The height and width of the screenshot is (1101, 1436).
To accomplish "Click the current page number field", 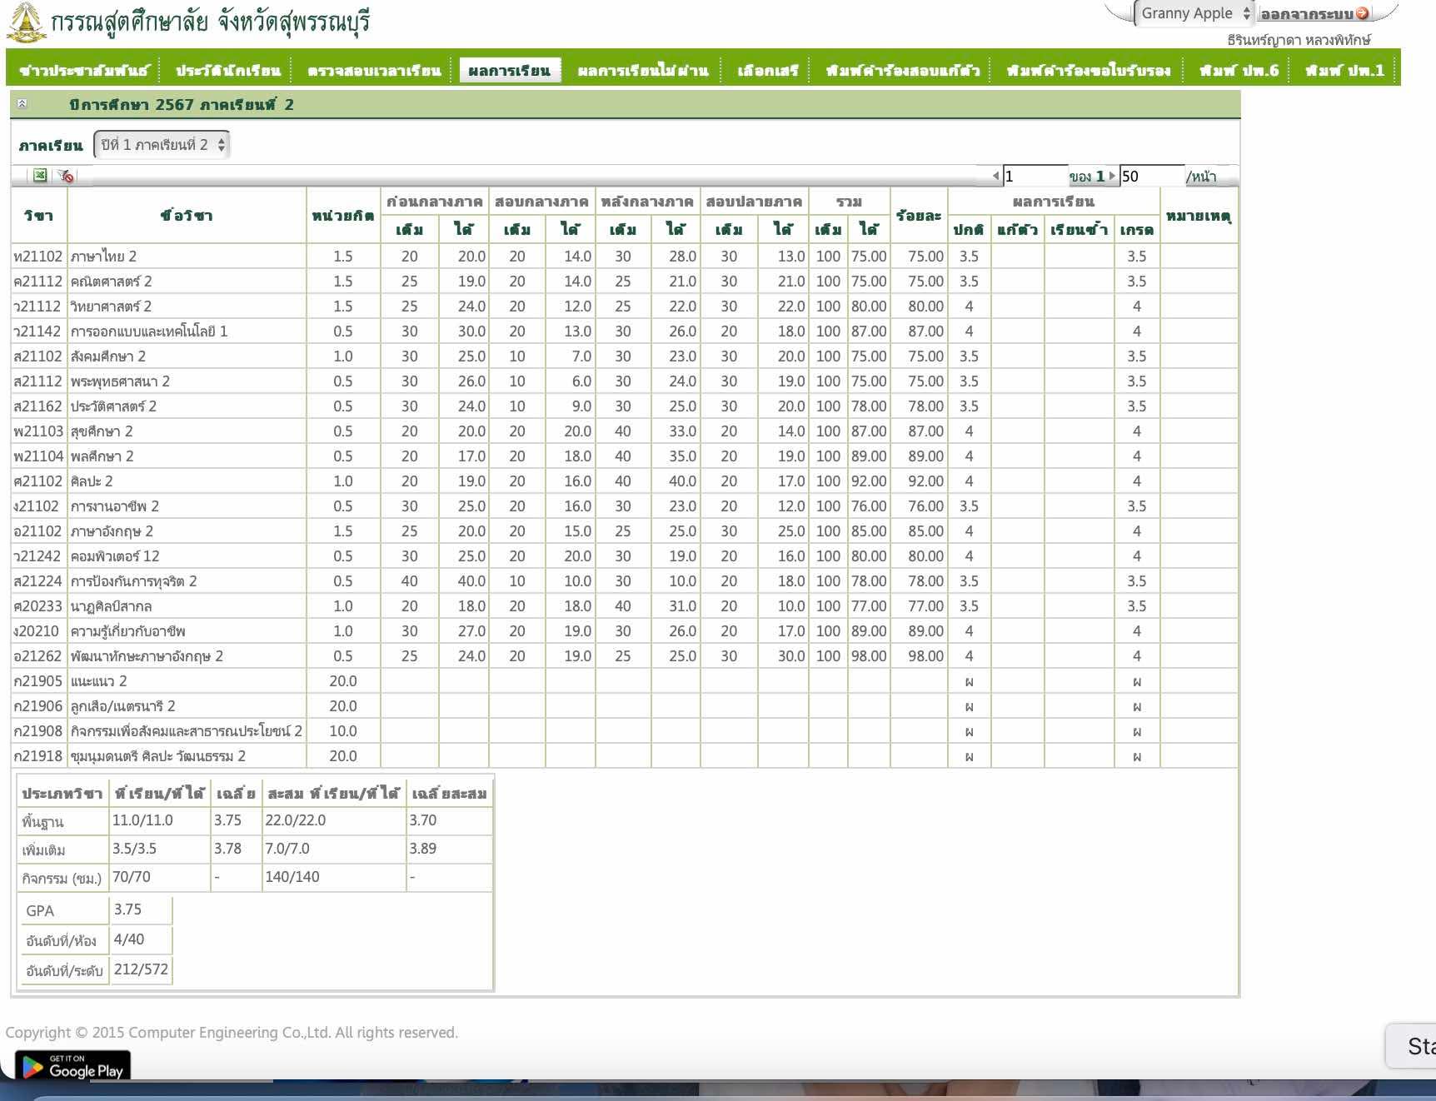I will [1035, 176].
